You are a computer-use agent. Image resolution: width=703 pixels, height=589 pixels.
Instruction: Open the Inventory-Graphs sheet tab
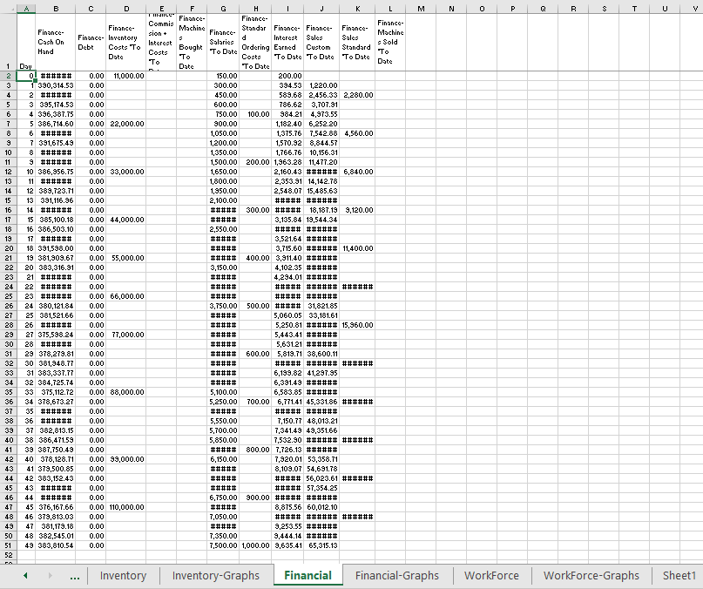coord(216,576)
